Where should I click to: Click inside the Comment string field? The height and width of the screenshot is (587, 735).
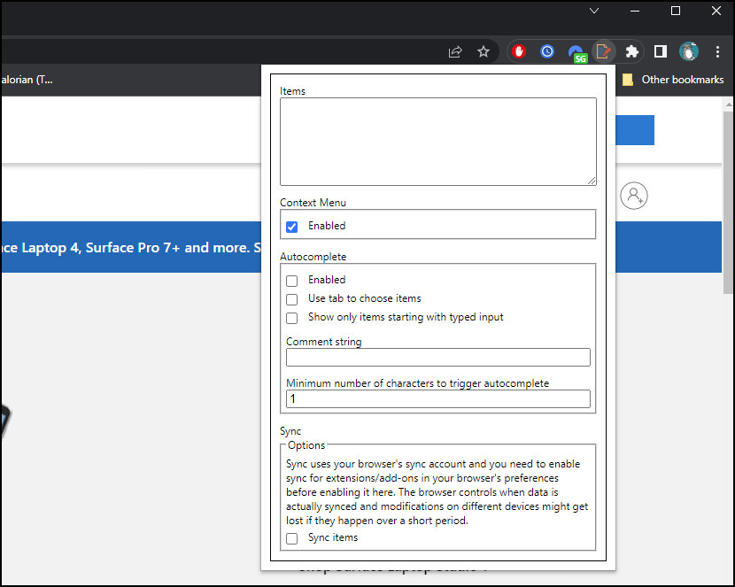(x=437, y=357)
